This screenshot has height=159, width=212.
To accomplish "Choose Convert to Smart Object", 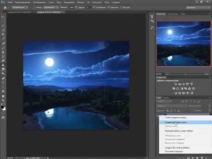I will click(179, 131).
